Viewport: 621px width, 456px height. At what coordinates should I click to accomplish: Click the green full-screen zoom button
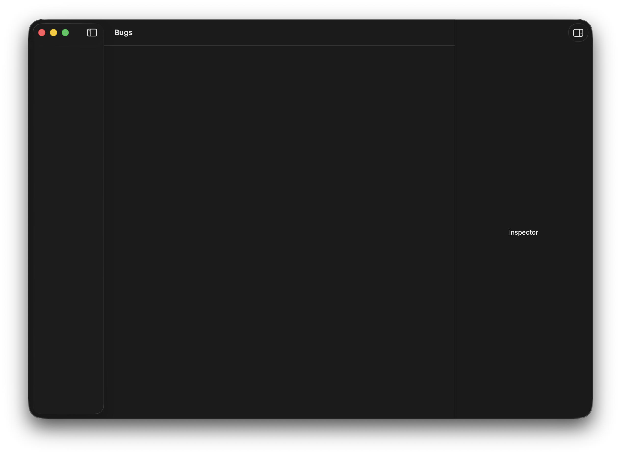pos(65,33)
